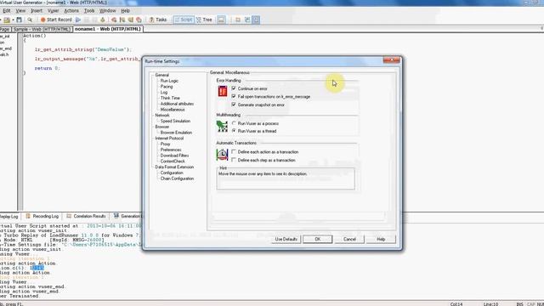Viewport: 544px width, 306px height.
Task: Enable Define each step as a transaction
Action: click(x=234, y=160)
